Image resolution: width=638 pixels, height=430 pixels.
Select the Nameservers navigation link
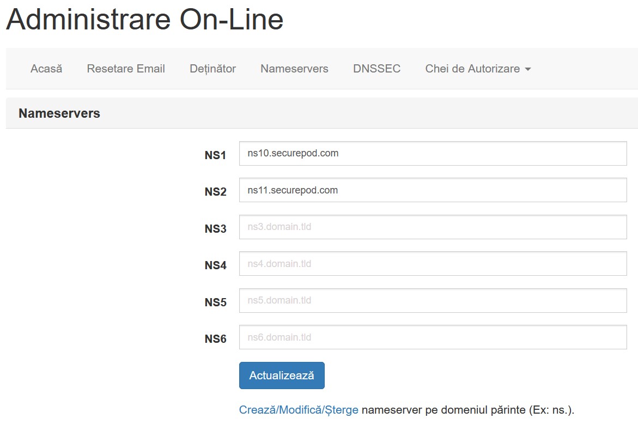(294, 69)
